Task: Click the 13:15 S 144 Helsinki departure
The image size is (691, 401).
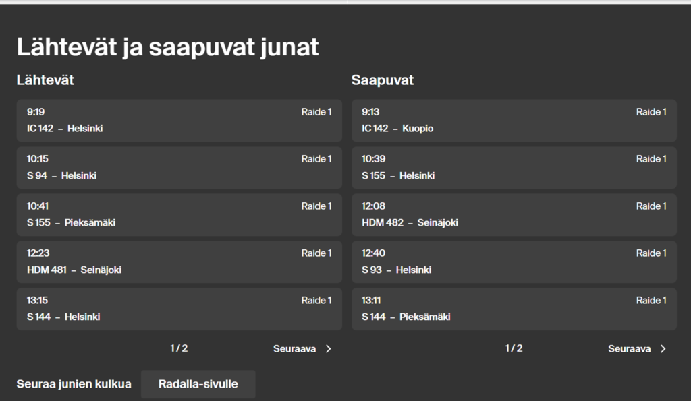Action: point(179,309)
